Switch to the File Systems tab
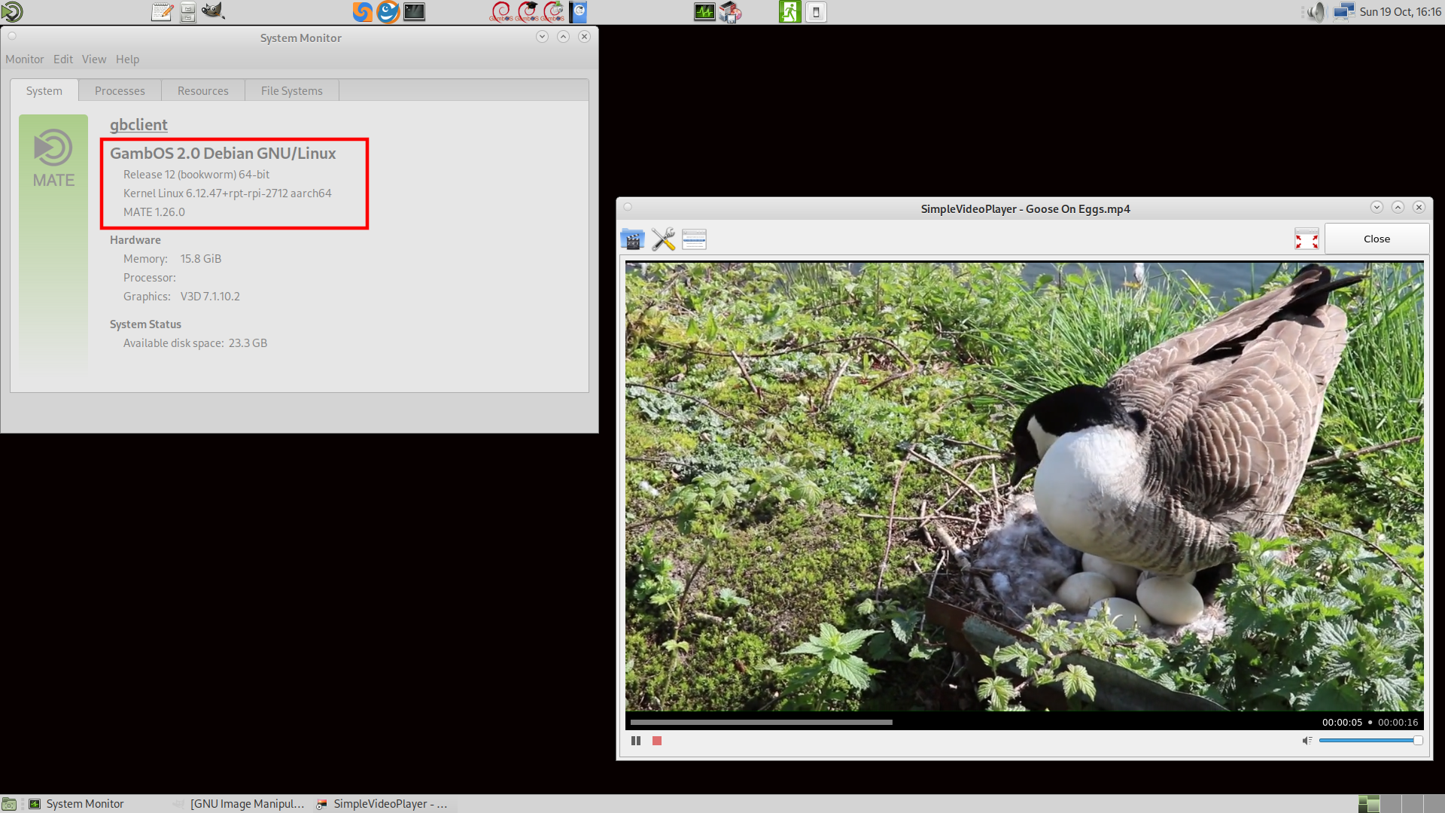Image resolution: width=1445 pixels, height=813 pixels. point(291,90)
